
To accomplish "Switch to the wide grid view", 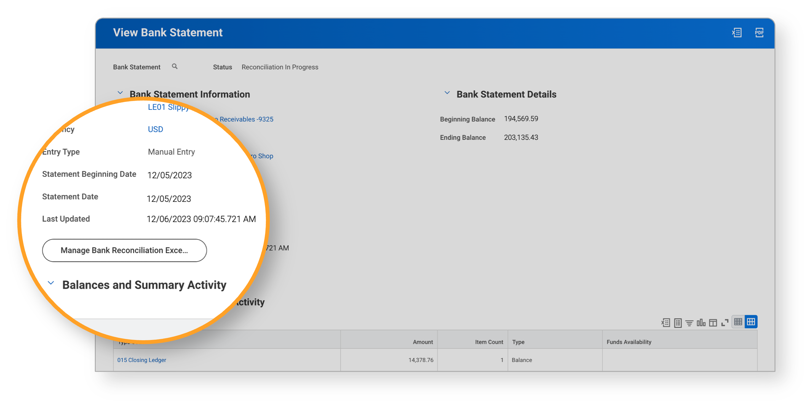I will coord(751,322).
